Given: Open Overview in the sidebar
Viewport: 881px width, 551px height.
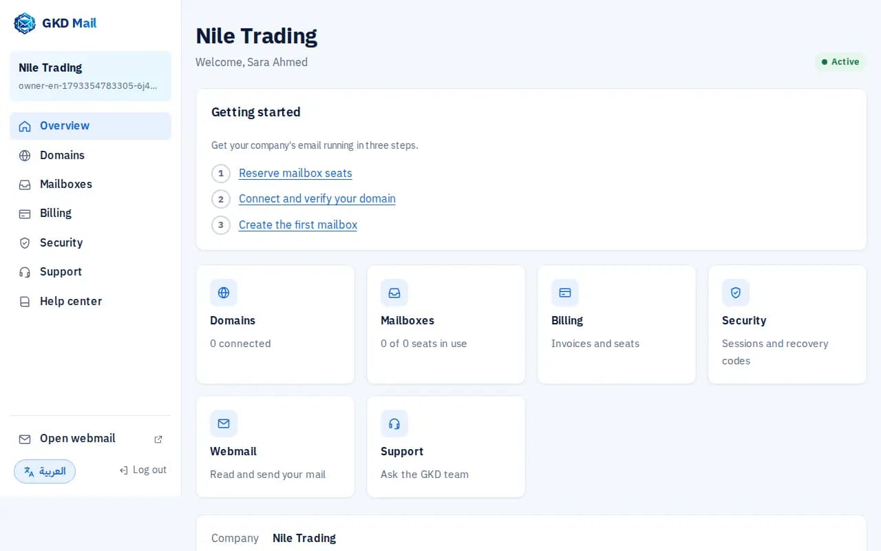Looking at the screenshot, I should point(90,126).
